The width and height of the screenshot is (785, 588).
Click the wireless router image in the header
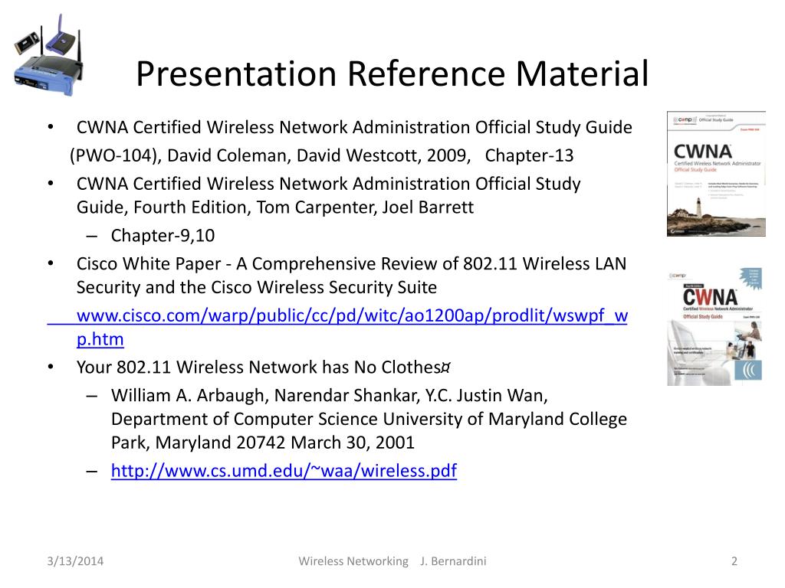[48, 55]
